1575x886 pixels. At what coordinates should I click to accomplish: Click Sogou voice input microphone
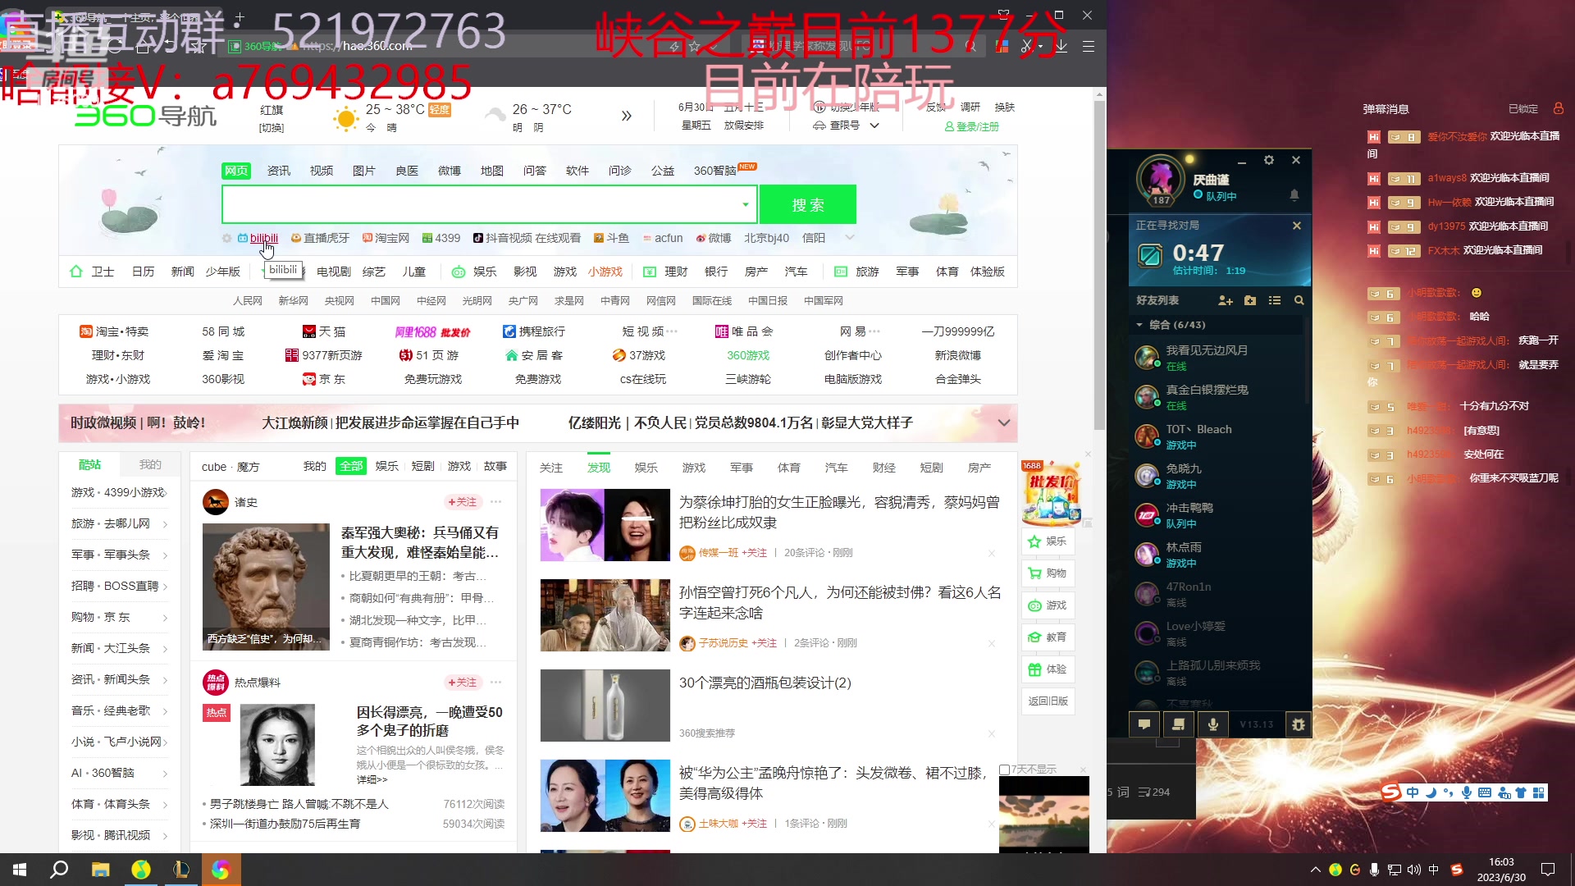1467,792
